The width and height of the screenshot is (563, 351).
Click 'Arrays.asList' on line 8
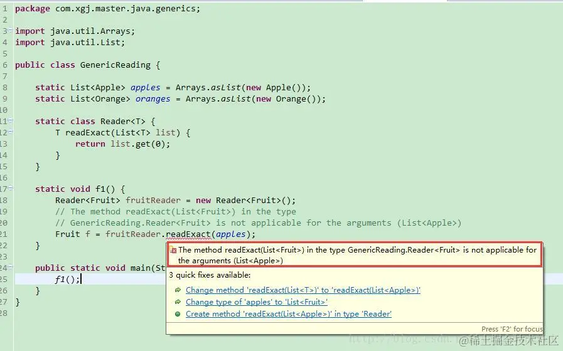[208, 88]
